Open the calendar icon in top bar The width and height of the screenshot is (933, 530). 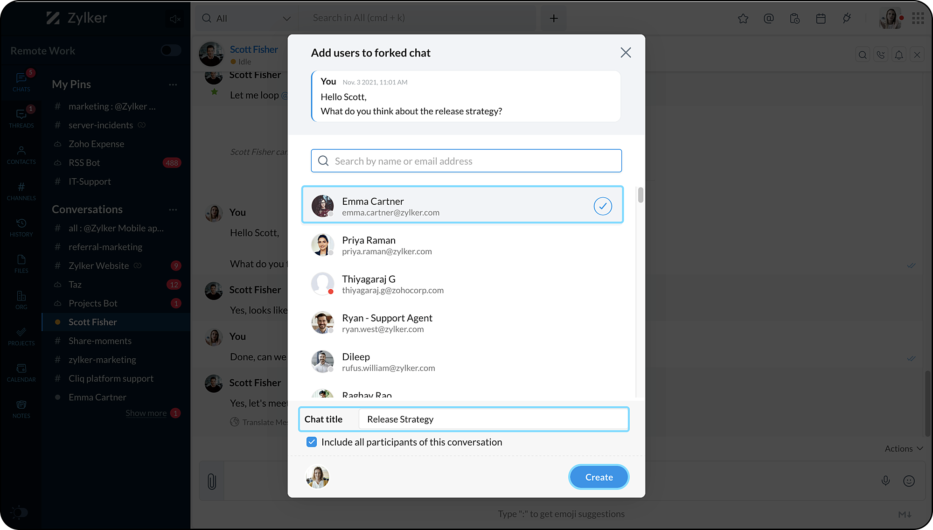(x=821, y=19)
